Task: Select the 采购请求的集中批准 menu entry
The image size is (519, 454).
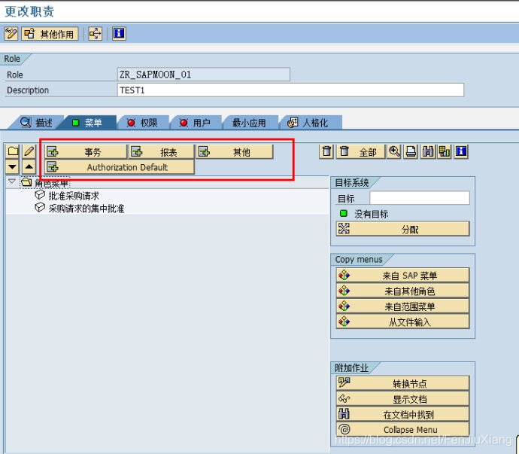Action: 86,209
